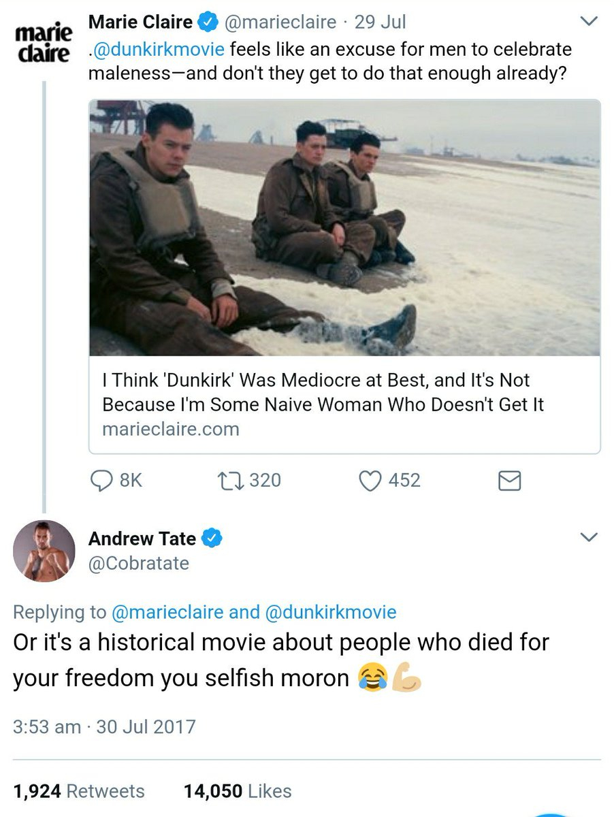Open the 'Dunkirk' Was Mediocre article headline
The width and height of the screenshot is (614, 817).
click(x=323, y=392)
